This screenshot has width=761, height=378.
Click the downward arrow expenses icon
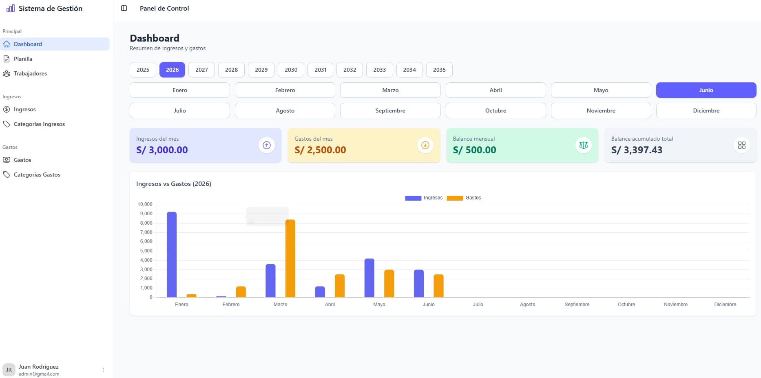[x=425, y=145]
